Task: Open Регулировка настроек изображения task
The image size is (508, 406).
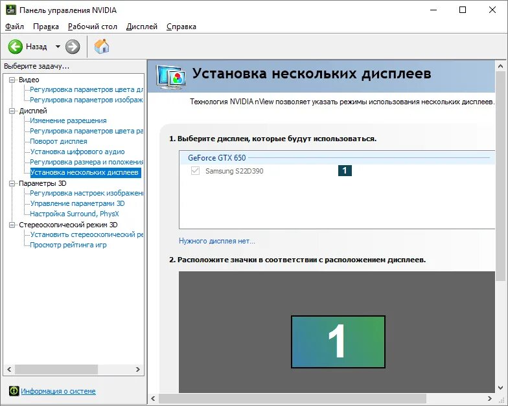Action: coord(87,193)
